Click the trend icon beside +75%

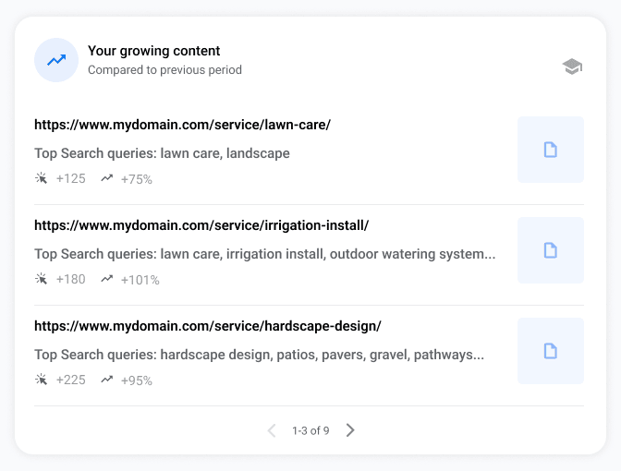click(107, 178)
